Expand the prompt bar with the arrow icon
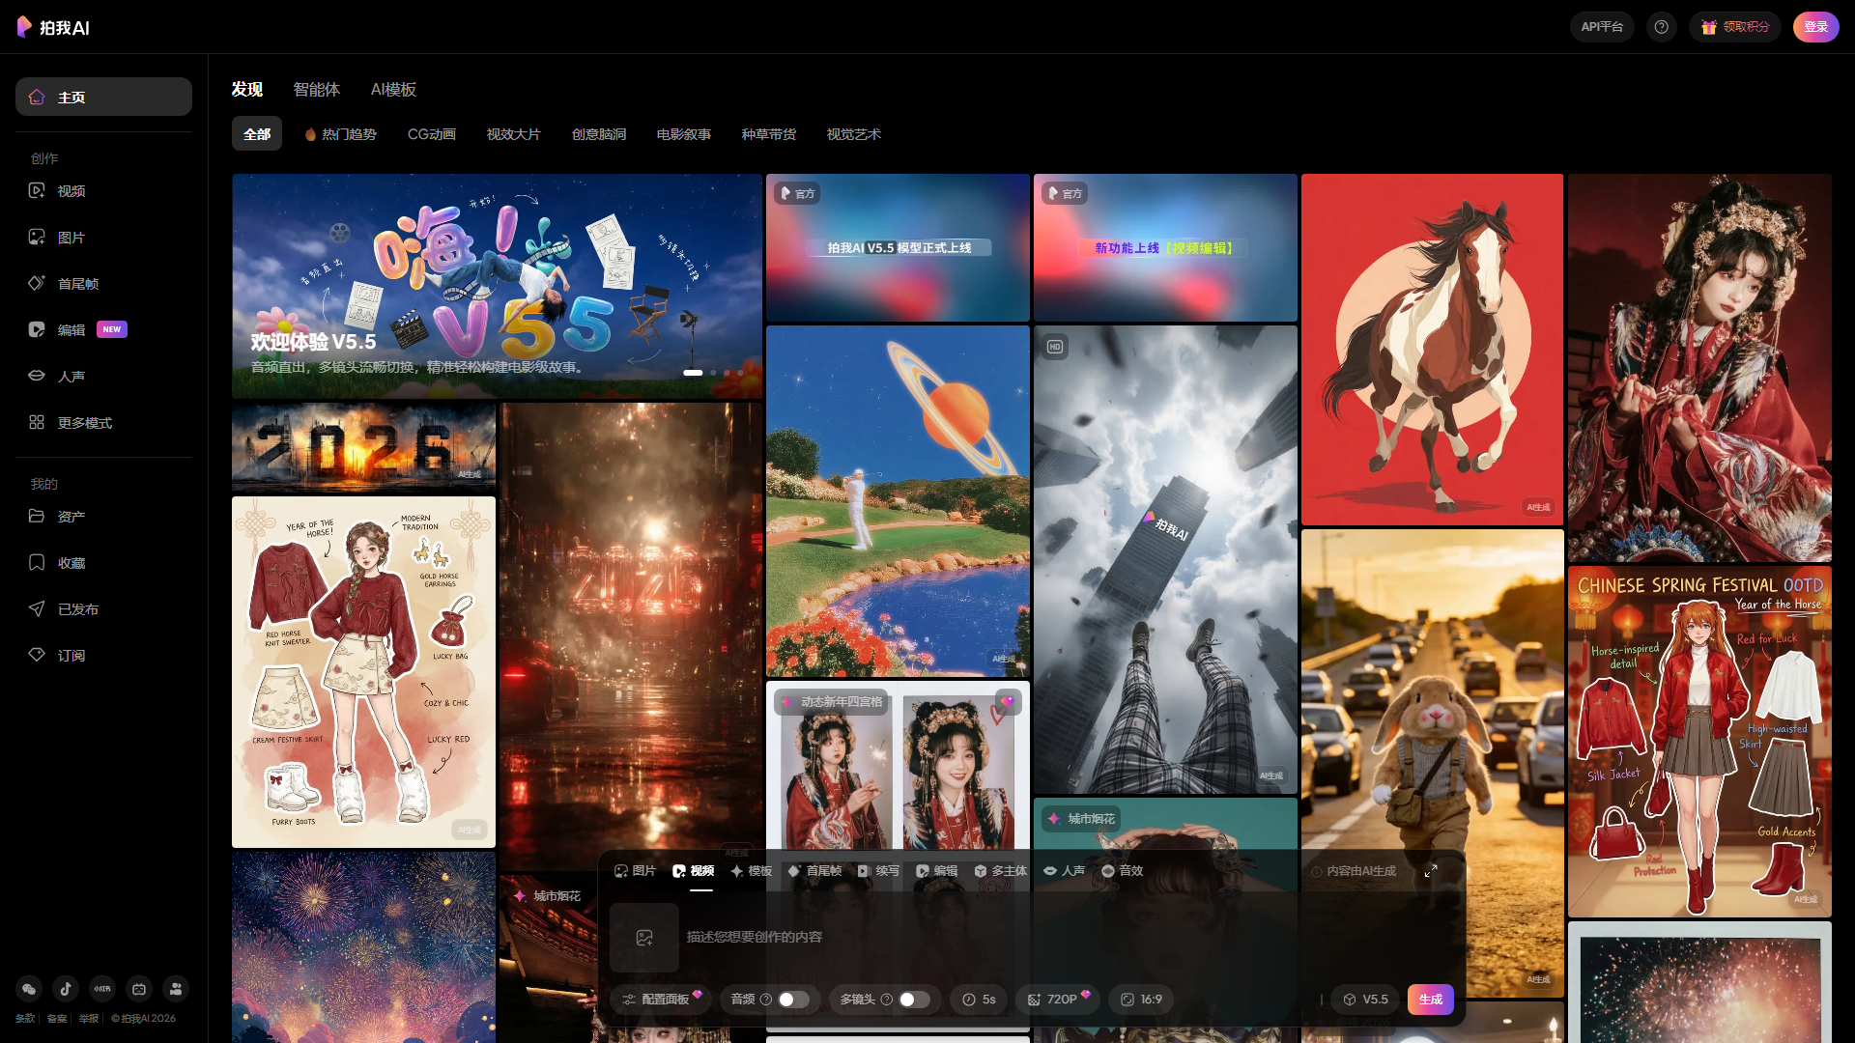Screen dimensions: 1855x1043 (x=1433, y=870)
